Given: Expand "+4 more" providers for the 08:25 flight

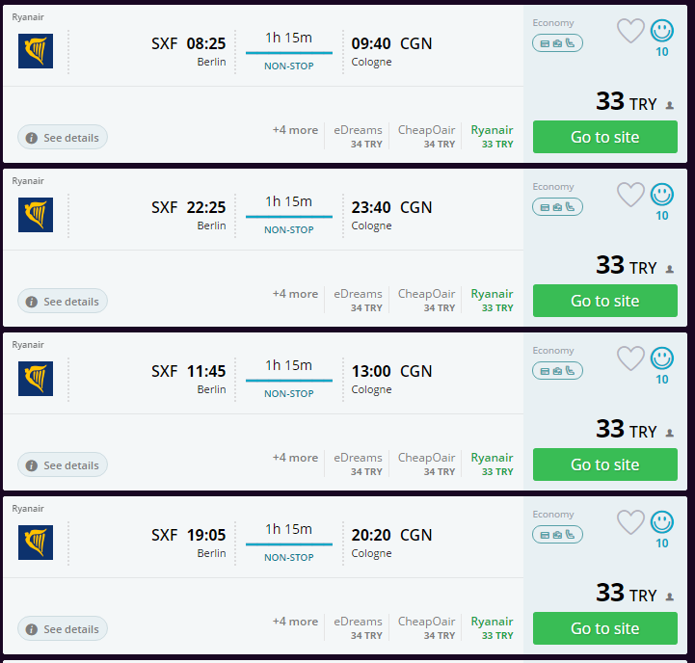Looking at the screenshot, I should (x=295, y=130).
